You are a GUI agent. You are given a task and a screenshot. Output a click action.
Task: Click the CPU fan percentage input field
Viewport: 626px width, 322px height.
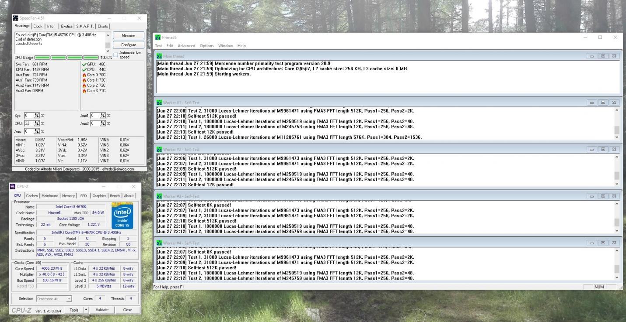coord(28,123)
